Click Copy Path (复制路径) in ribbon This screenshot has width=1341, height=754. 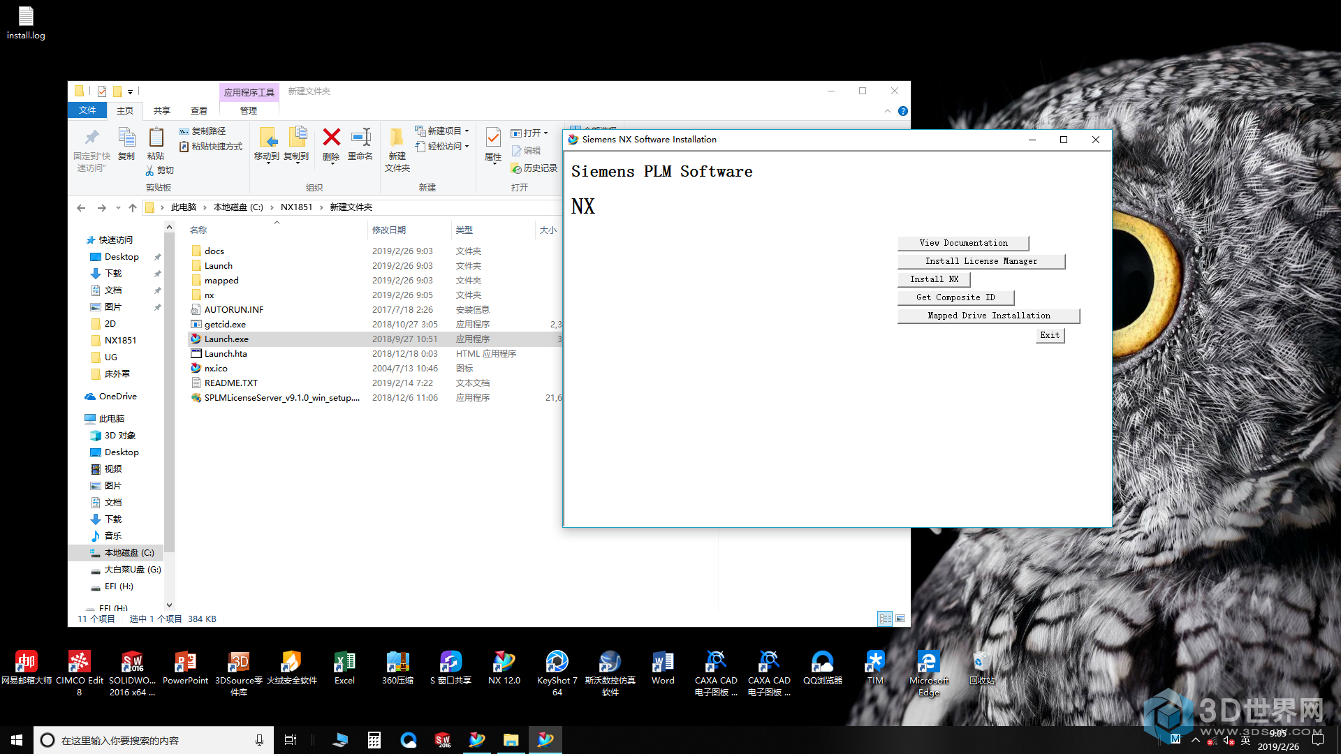(203, 131)
